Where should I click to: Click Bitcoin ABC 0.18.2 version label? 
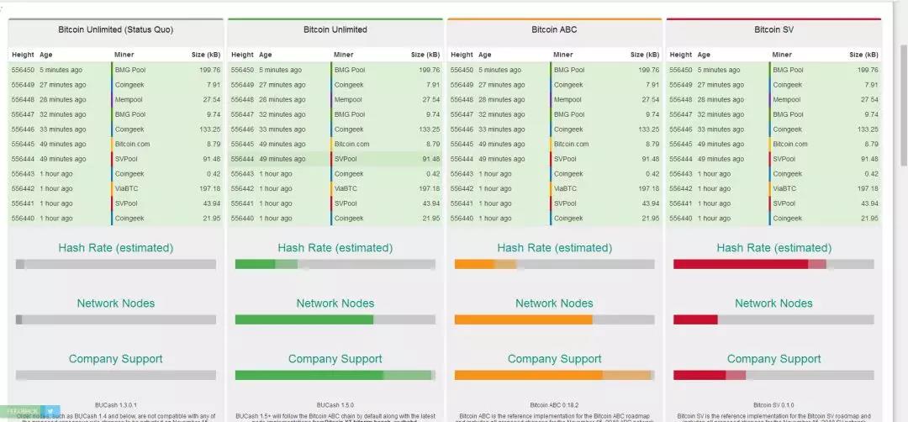[x=554, y=405]
